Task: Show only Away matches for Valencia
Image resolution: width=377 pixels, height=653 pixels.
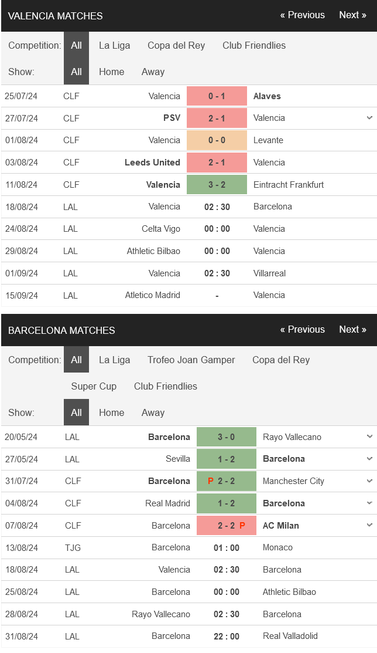Action: pyautogui.click(x=153, y=72)
